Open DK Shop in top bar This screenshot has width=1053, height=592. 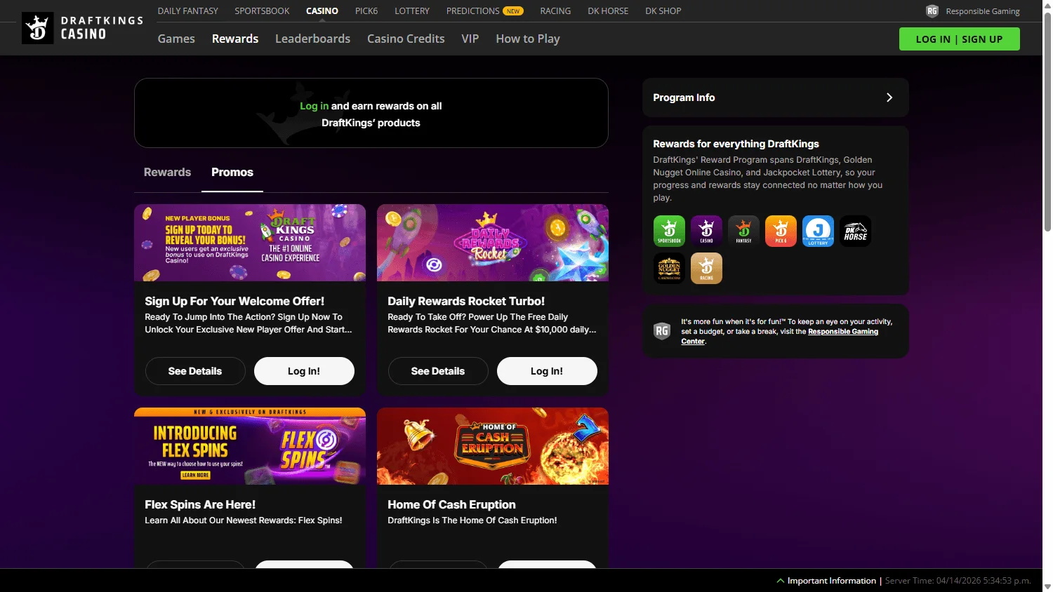[663, 11]
